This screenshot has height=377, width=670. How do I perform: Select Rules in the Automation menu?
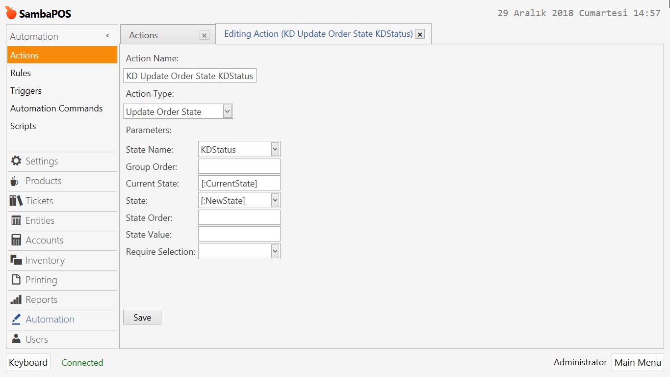click(21, 73)
